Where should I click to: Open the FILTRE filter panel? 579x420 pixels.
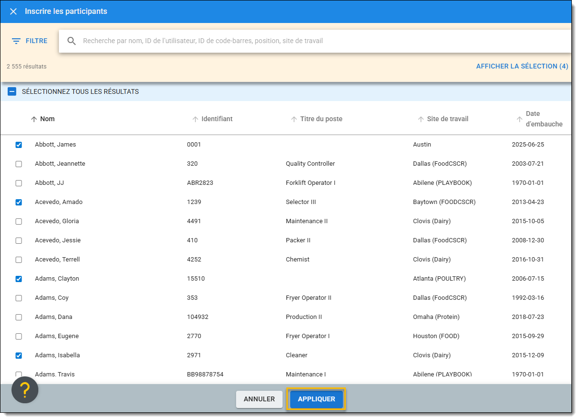pos(30,41)
